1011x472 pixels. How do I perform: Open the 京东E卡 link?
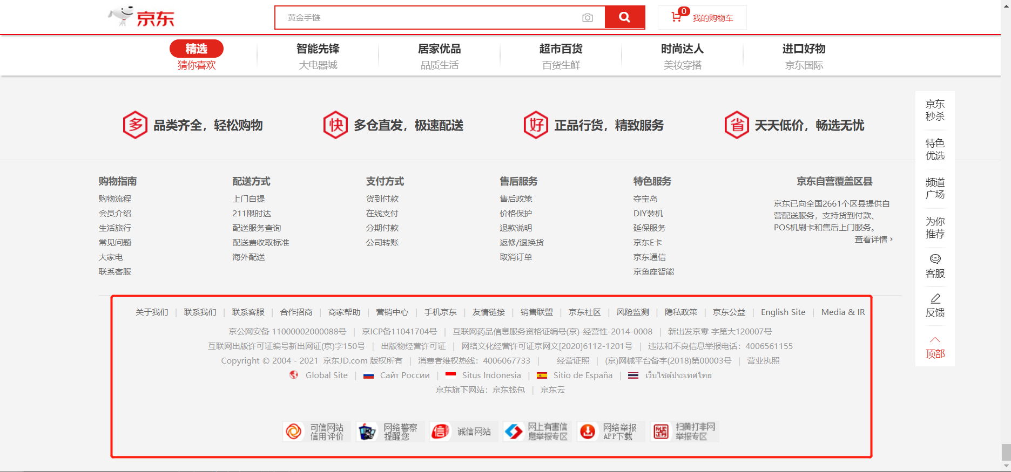648,243
